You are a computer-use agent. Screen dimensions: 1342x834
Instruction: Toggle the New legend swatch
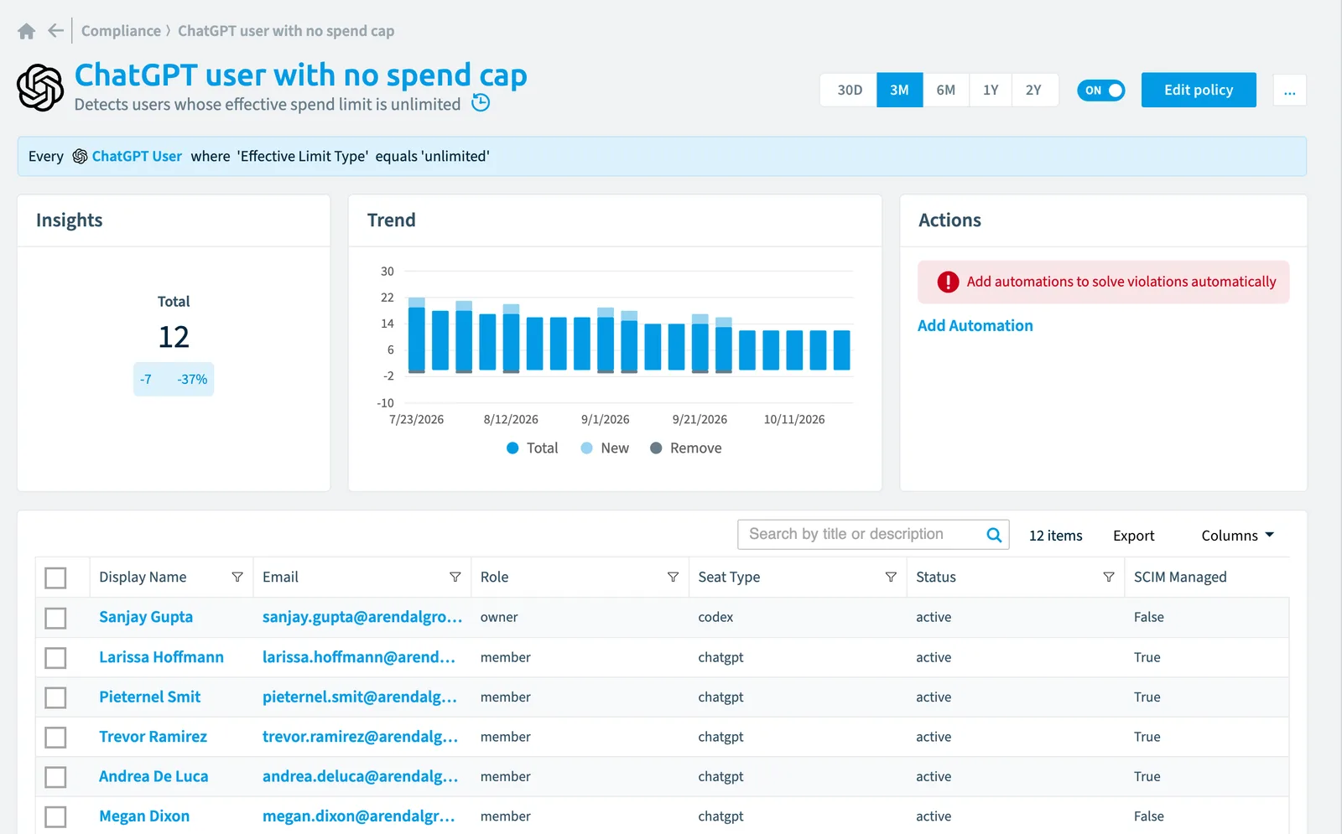[x=586, y=448]
